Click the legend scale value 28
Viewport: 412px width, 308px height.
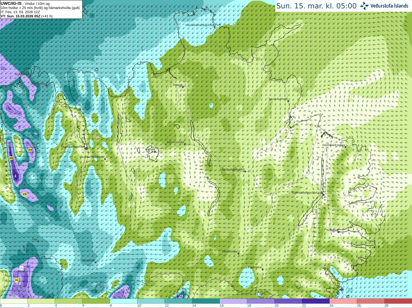click(386, 306)
